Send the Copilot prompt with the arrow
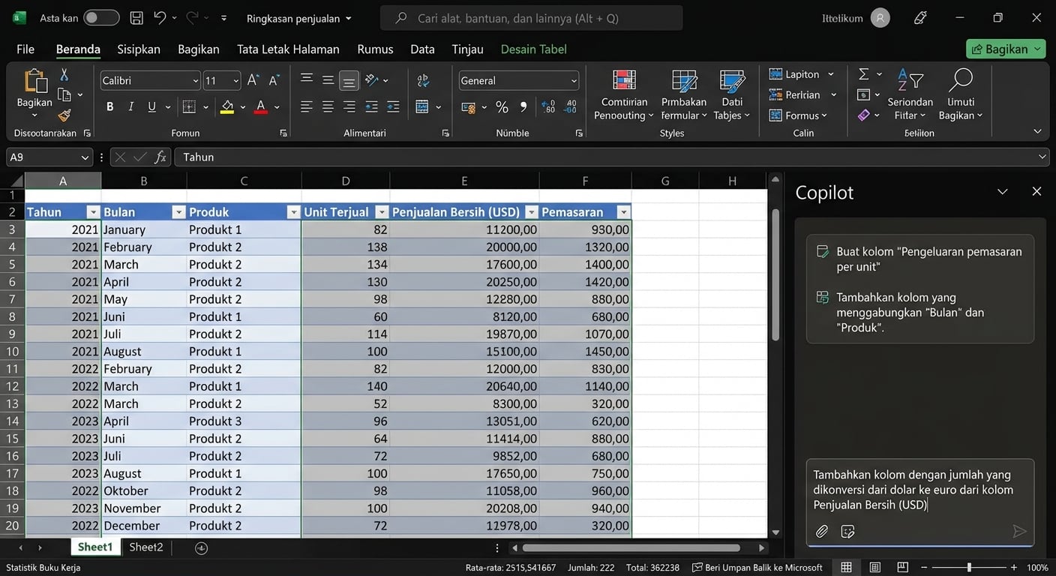The height and width of the screenshot is (576, 1056). coord(1020,531)
